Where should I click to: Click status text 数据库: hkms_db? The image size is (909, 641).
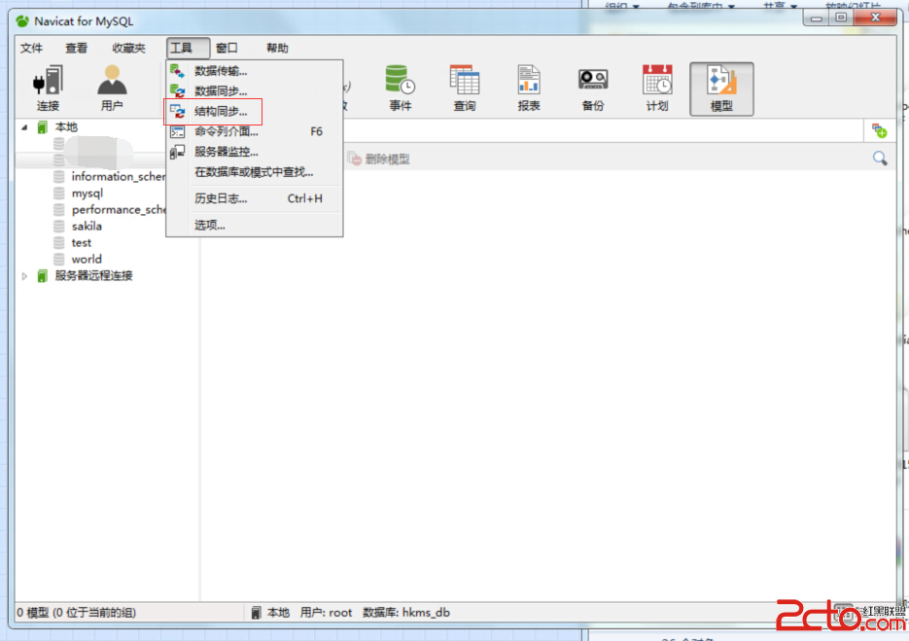405,613
